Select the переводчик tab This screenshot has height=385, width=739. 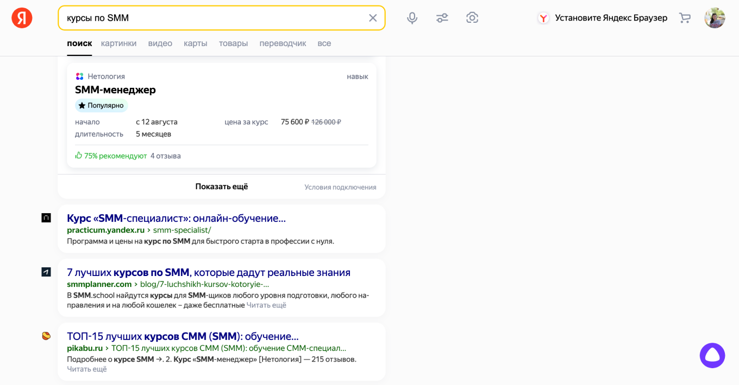[x=283, y=43]
